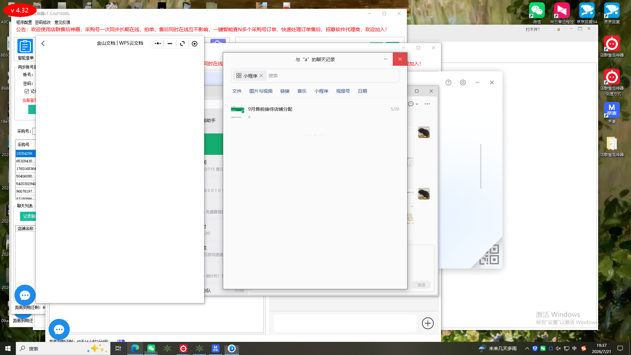Select the 店群售后神器 folder on desktop

point(612,147)
